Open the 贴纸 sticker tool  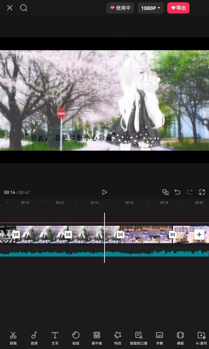(x=76, y=338)
